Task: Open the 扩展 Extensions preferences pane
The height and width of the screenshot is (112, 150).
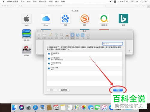Action: (x=83, y=36)
